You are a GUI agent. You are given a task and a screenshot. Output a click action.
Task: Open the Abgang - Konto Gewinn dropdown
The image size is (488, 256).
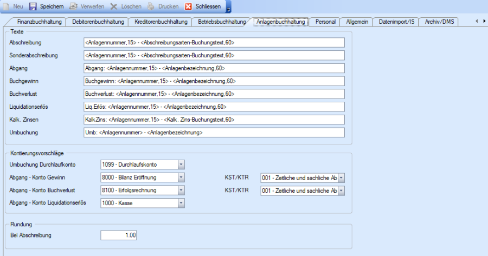pyautogui.click(x=181, y=178)
